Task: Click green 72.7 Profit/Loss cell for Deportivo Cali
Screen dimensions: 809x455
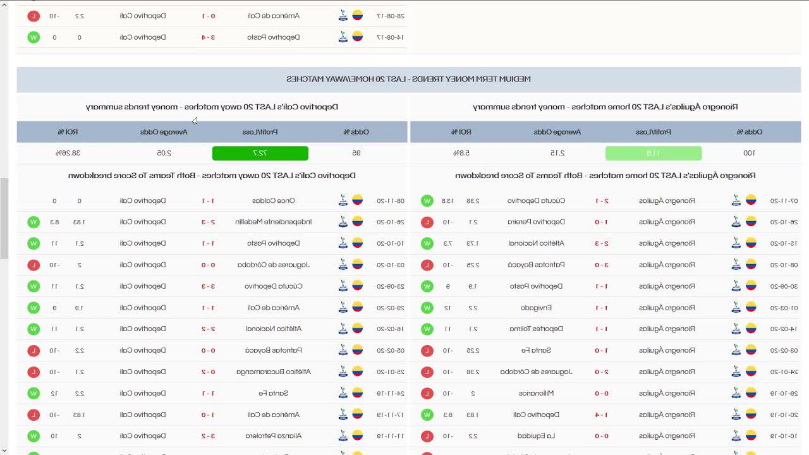Action: (260, 153)
